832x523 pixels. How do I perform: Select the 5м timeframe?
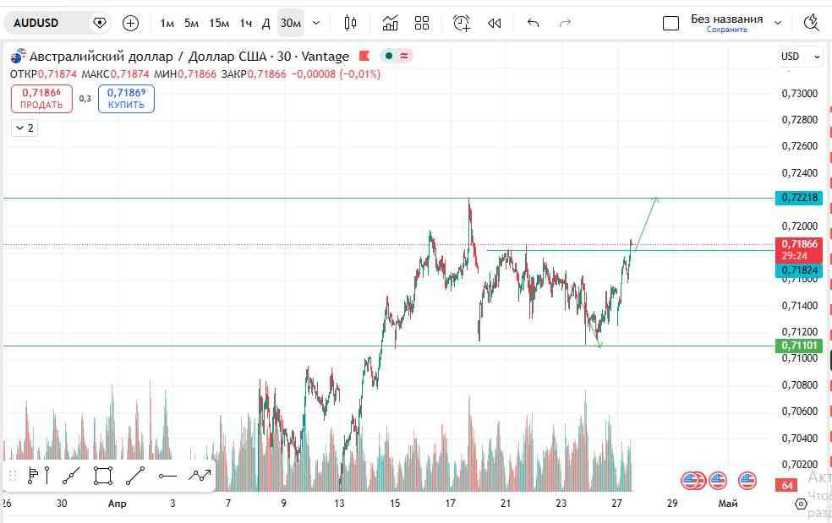pyautogui.click(x=192, y=23)
